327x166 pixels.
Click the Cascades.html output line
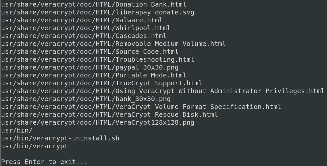click(x=84, y=36)
